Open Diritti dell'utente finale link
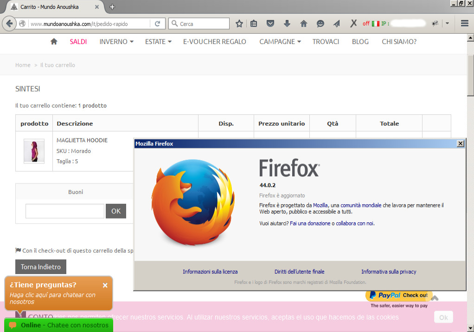The width and height of the screenshot is (474, 332). pyautogui.click(x=299, y=272)
